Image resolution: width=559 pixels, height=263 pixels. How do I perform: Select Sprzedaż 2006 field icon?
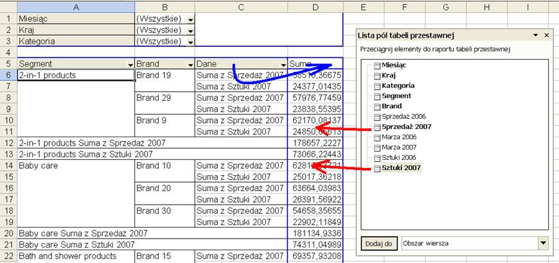click(378, 117)
